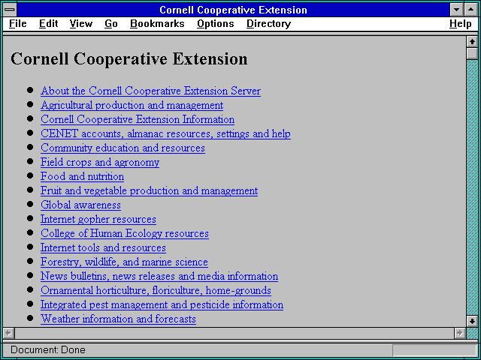Open the Go menu
This screenshot has width=481, height=360.
[x=111, y=23]
